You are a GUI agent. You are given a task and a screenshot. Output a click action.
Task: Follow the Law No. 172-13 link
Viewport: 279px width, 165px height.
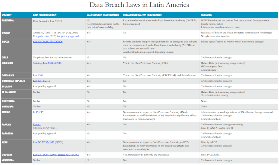coord(41,81)
